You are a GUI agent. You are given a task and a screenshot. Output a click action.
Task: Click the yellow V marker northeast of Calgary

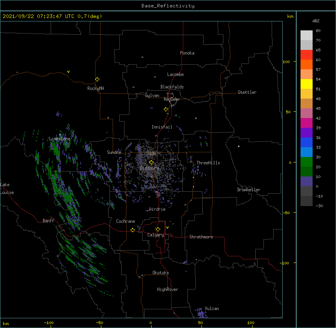[167, 227]
